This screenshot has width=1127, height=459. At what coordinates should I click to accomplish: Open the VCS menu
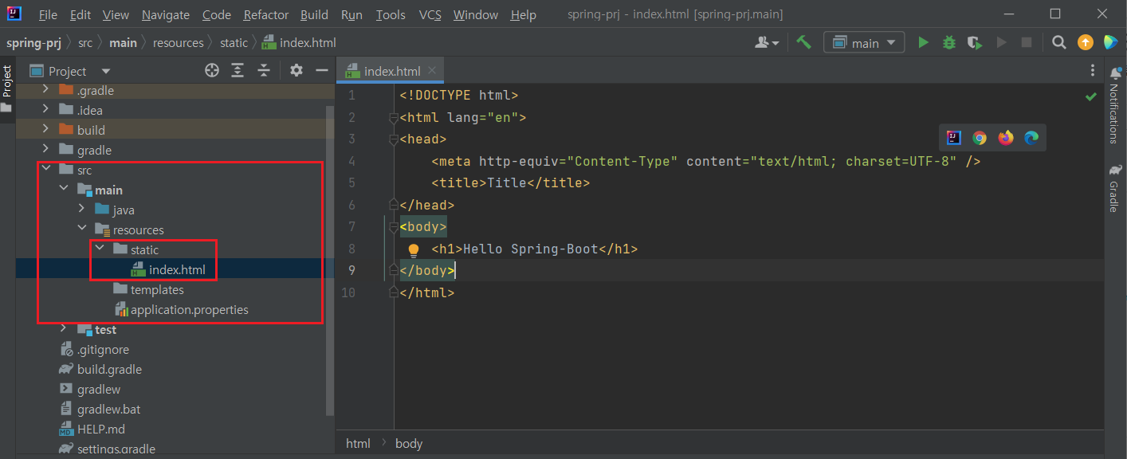click(430, 15)
